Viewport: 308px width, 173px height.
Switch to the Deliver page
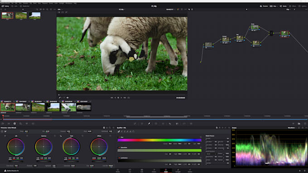point(190,171)
